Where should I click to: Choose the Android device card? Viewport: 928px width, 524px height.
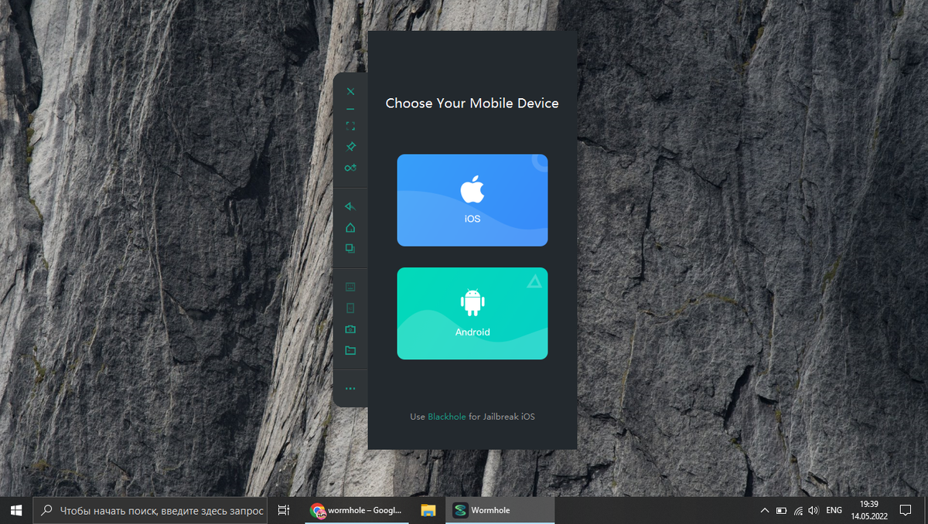[473, 313]
